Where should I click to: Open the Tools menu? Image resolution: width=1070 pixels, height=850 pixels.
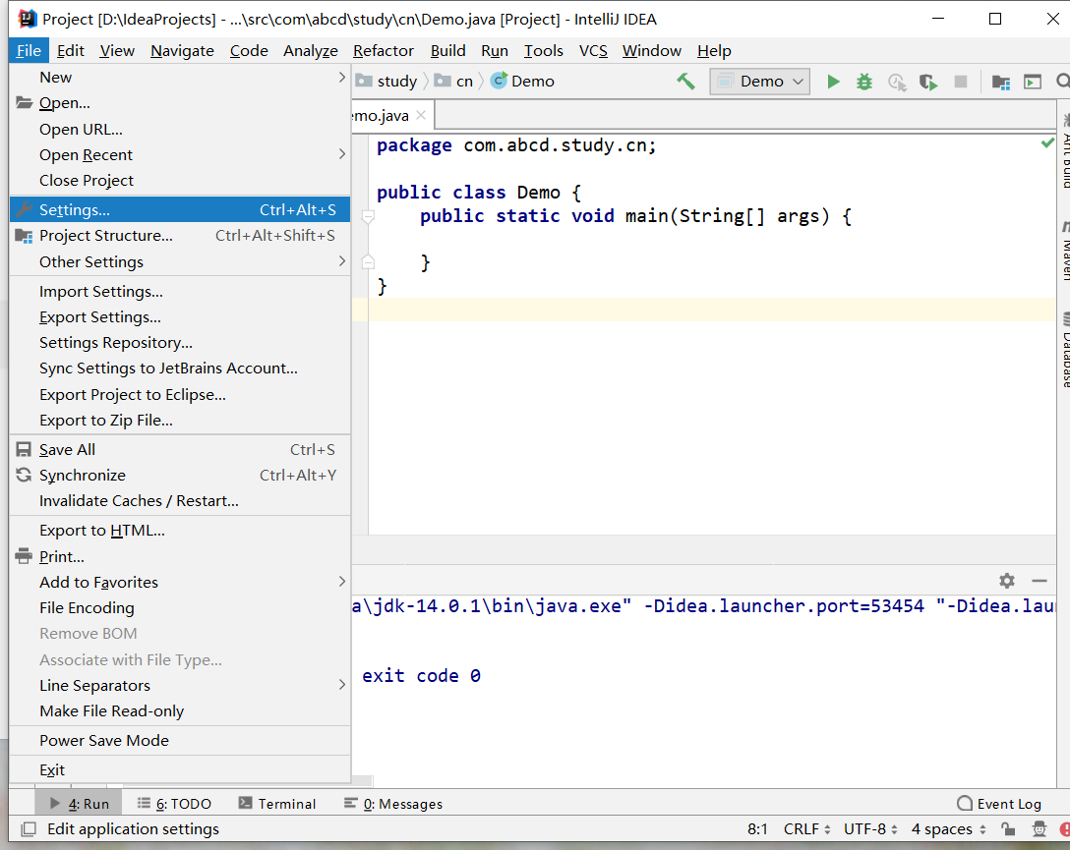point(543,50)
